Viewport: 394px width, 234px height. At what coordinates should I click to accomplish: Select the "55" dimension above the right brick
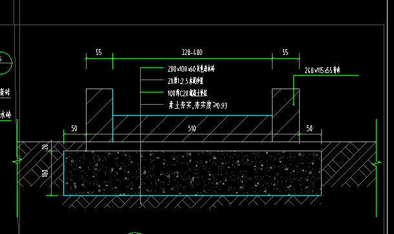(285, 52)
